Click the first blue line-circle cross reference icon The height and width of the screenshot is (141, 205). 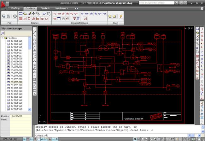[x=83, y=14]
